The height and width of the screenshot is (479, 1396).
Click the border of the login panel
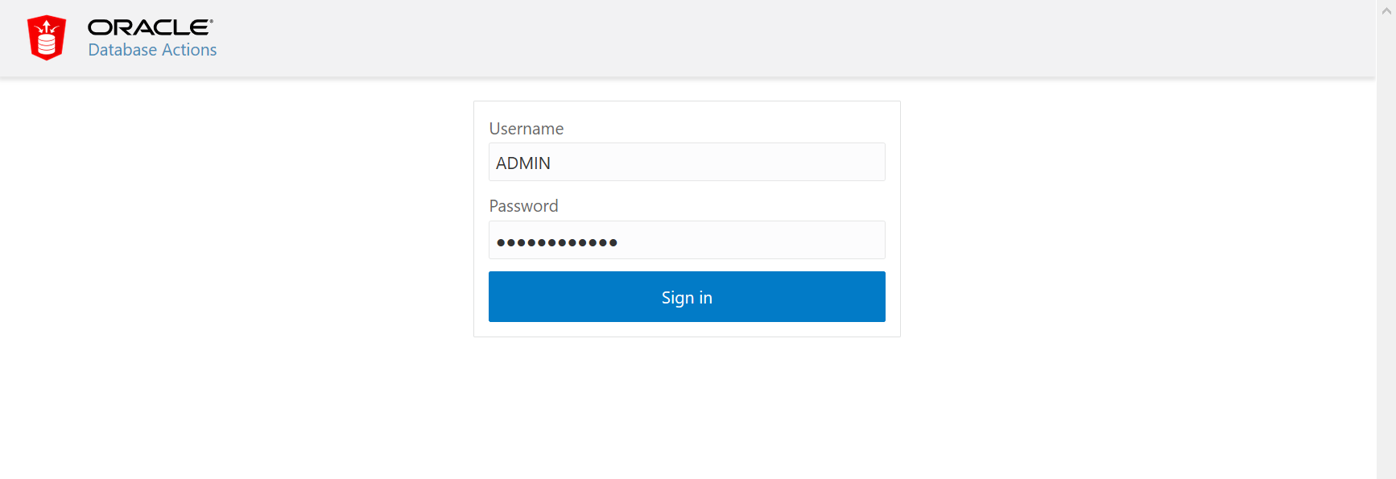pos(473,217)
